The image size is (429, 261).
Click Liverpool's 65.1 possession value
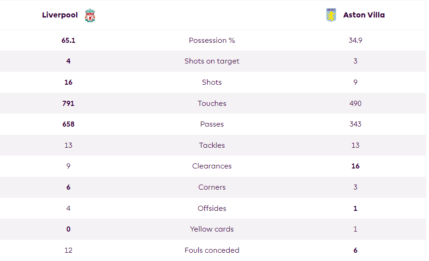click(x=68, y=41)
